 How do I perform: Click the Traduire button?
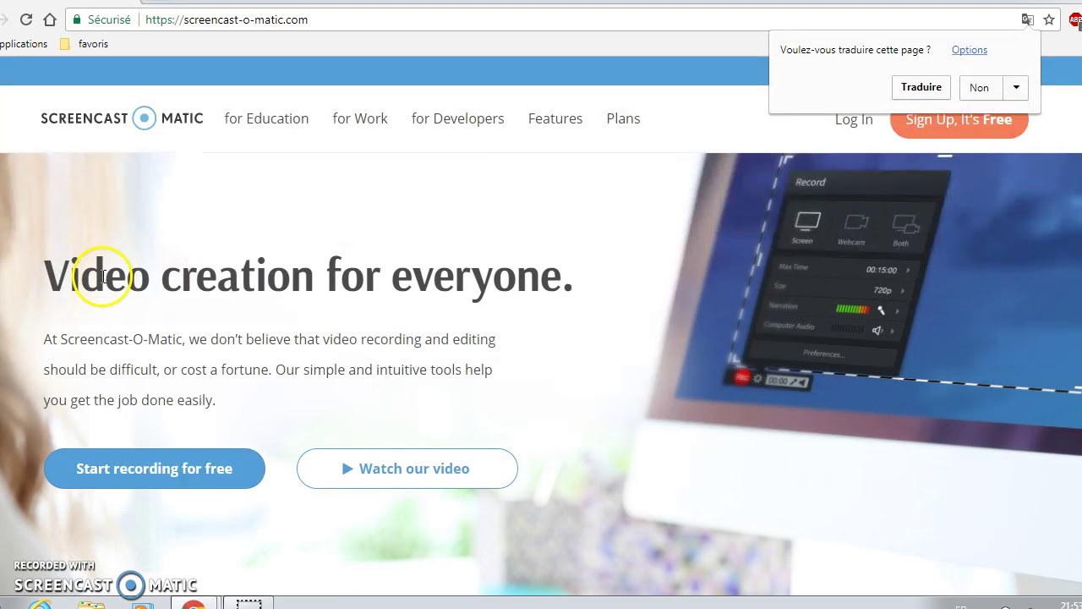921,87
